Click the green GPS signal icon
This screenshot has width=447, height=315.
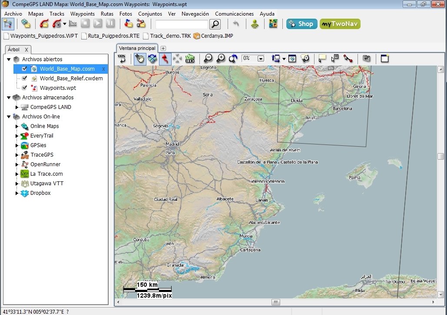(255, 24)
